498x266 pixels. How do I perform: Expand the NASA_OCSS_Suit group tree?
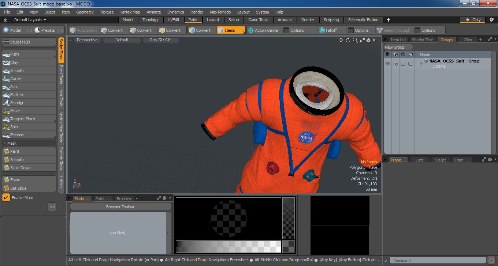pos(421,64)
